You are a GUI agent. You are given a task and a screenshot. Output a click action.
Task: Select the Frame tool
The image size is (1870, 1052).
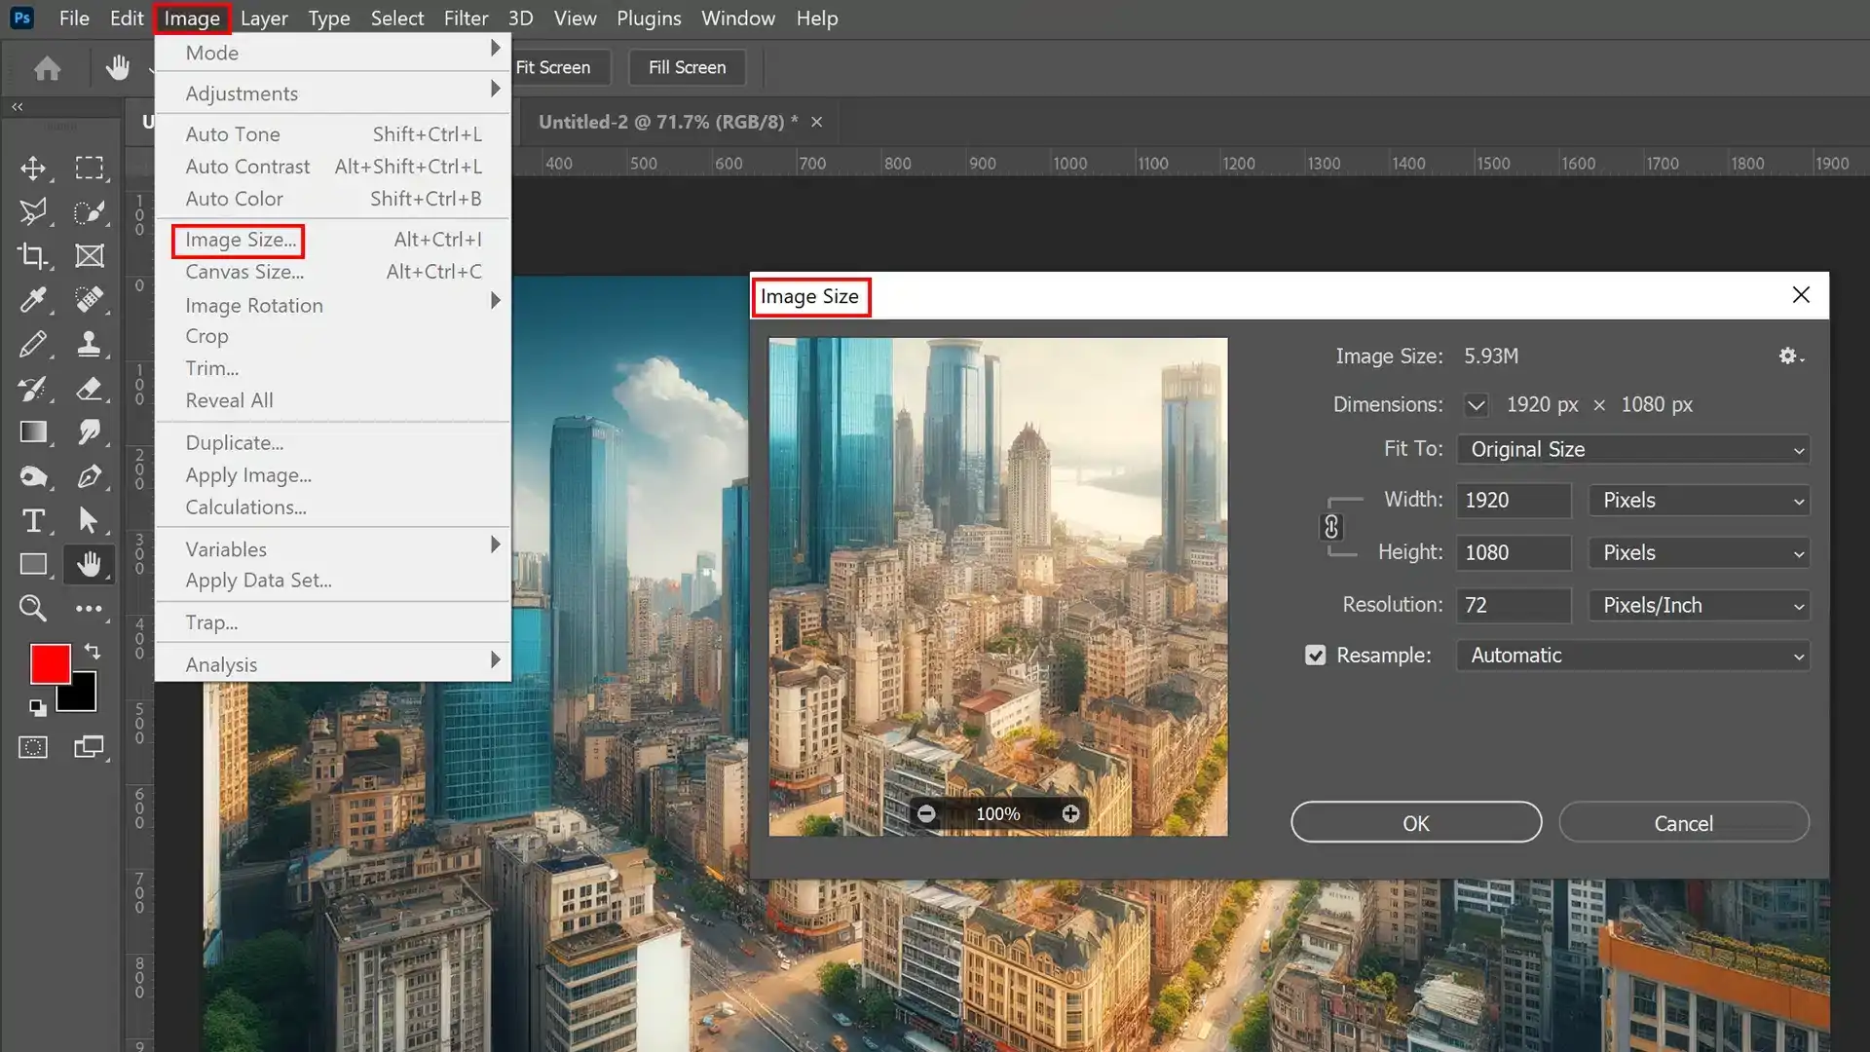pyautogui.click(x=90, y=256)
